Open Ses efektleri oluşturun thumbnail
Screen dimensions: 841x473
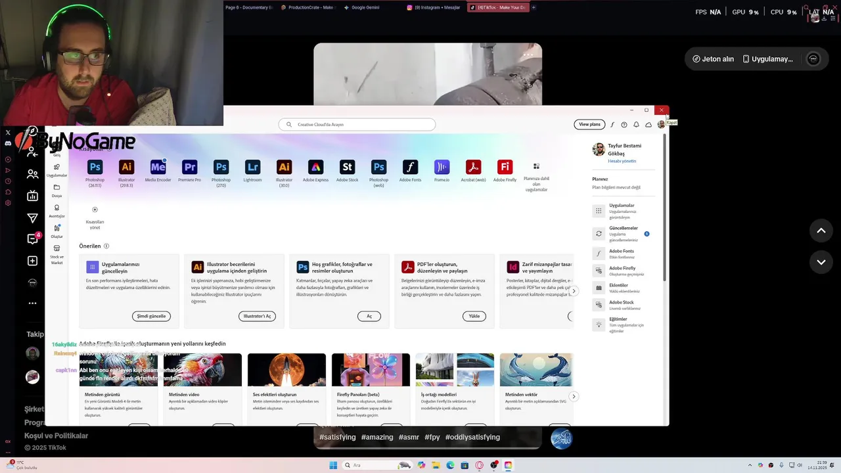(x=286, y=370)
